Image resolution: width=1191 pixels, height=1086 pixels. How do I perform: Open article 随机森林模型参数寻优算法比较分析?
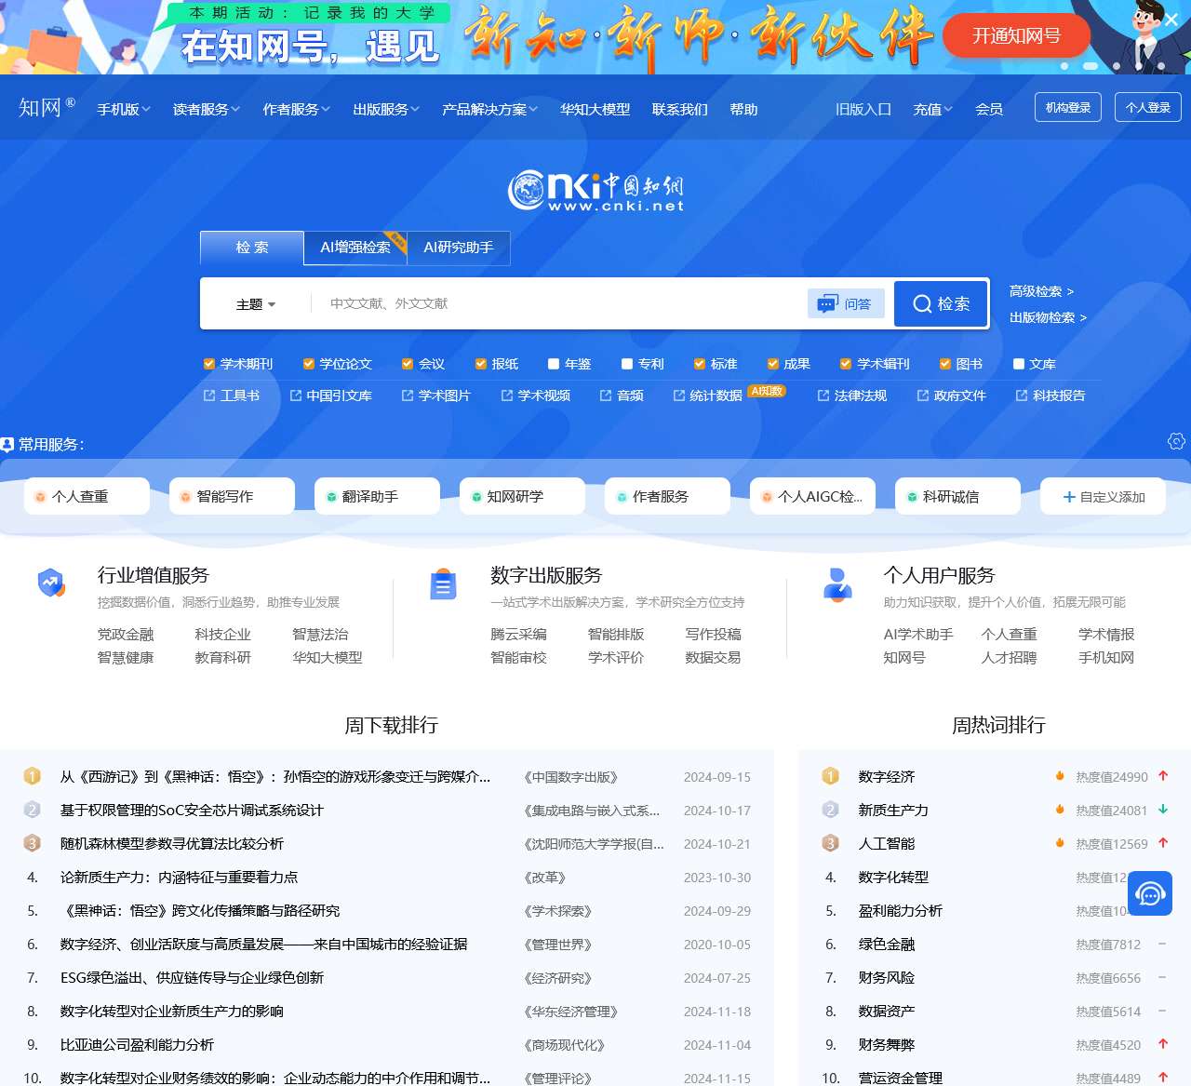tap(172, 844)
